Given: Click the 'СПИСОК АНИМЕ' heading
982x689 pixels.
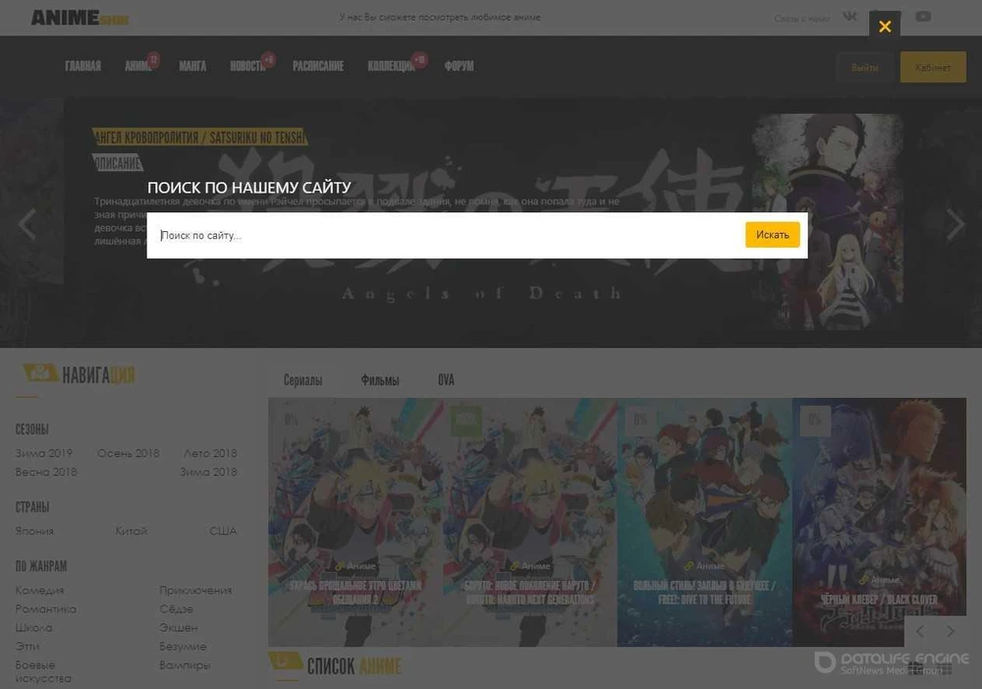Looking at the screenshot, I should click(x=354, y=665).
